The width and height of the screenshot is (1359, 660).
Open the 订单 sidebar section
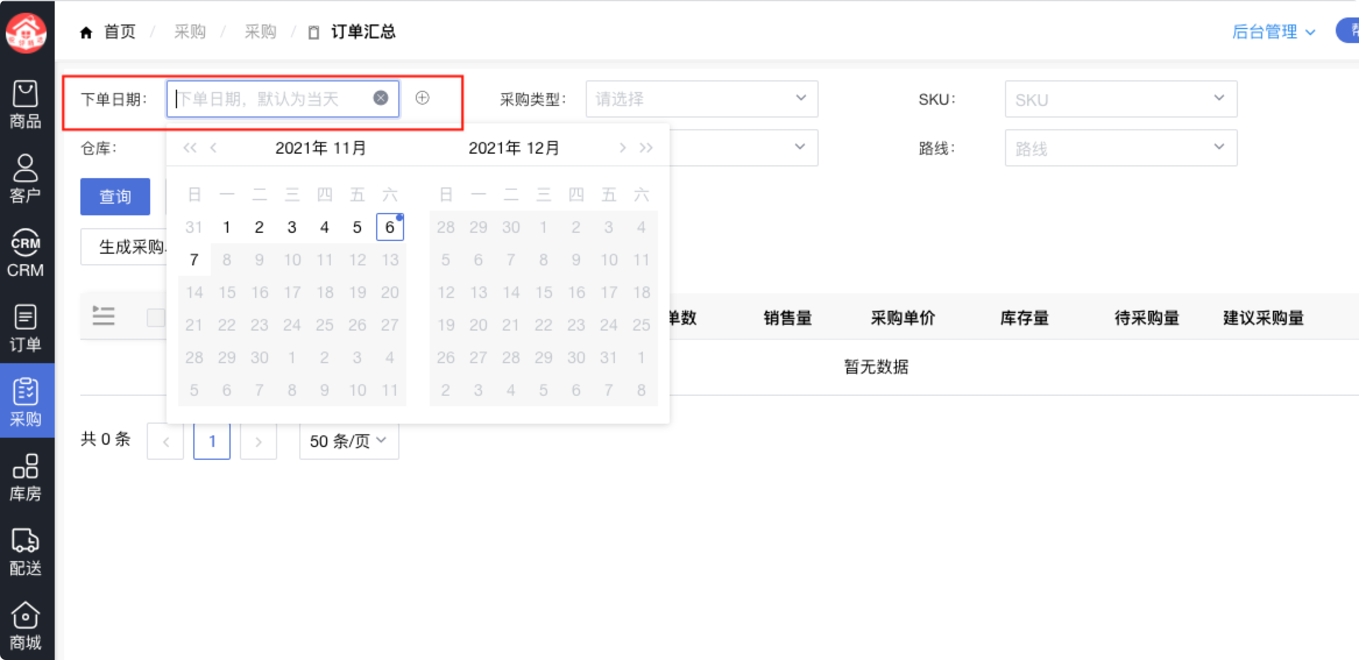(26, 328)
